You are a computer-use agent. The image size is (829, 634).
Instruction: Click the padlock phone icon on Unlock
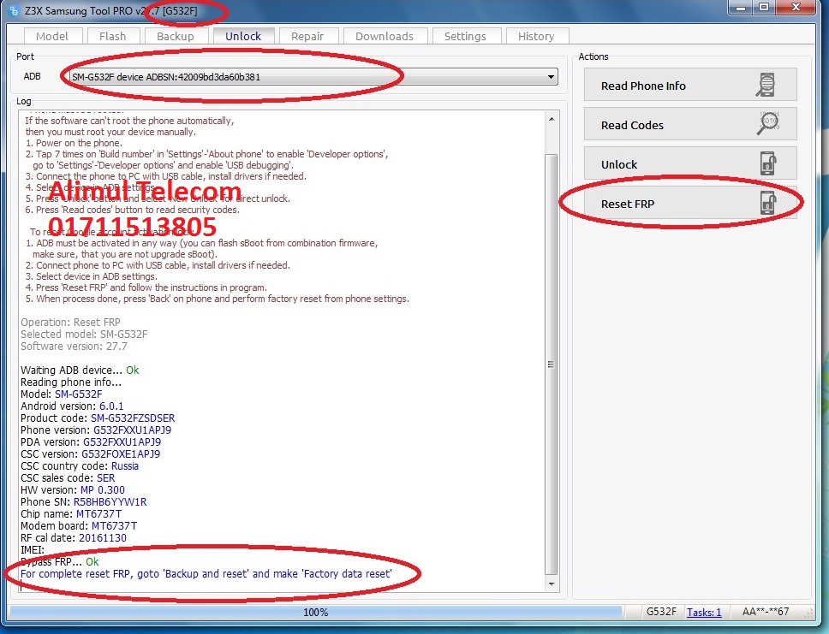(x=768, y=163)
